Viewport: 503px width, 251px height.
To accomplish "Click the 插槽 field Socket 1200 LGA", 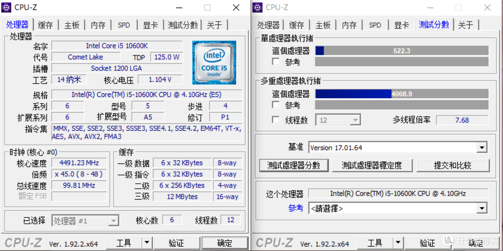I will (x=117, y=68).
